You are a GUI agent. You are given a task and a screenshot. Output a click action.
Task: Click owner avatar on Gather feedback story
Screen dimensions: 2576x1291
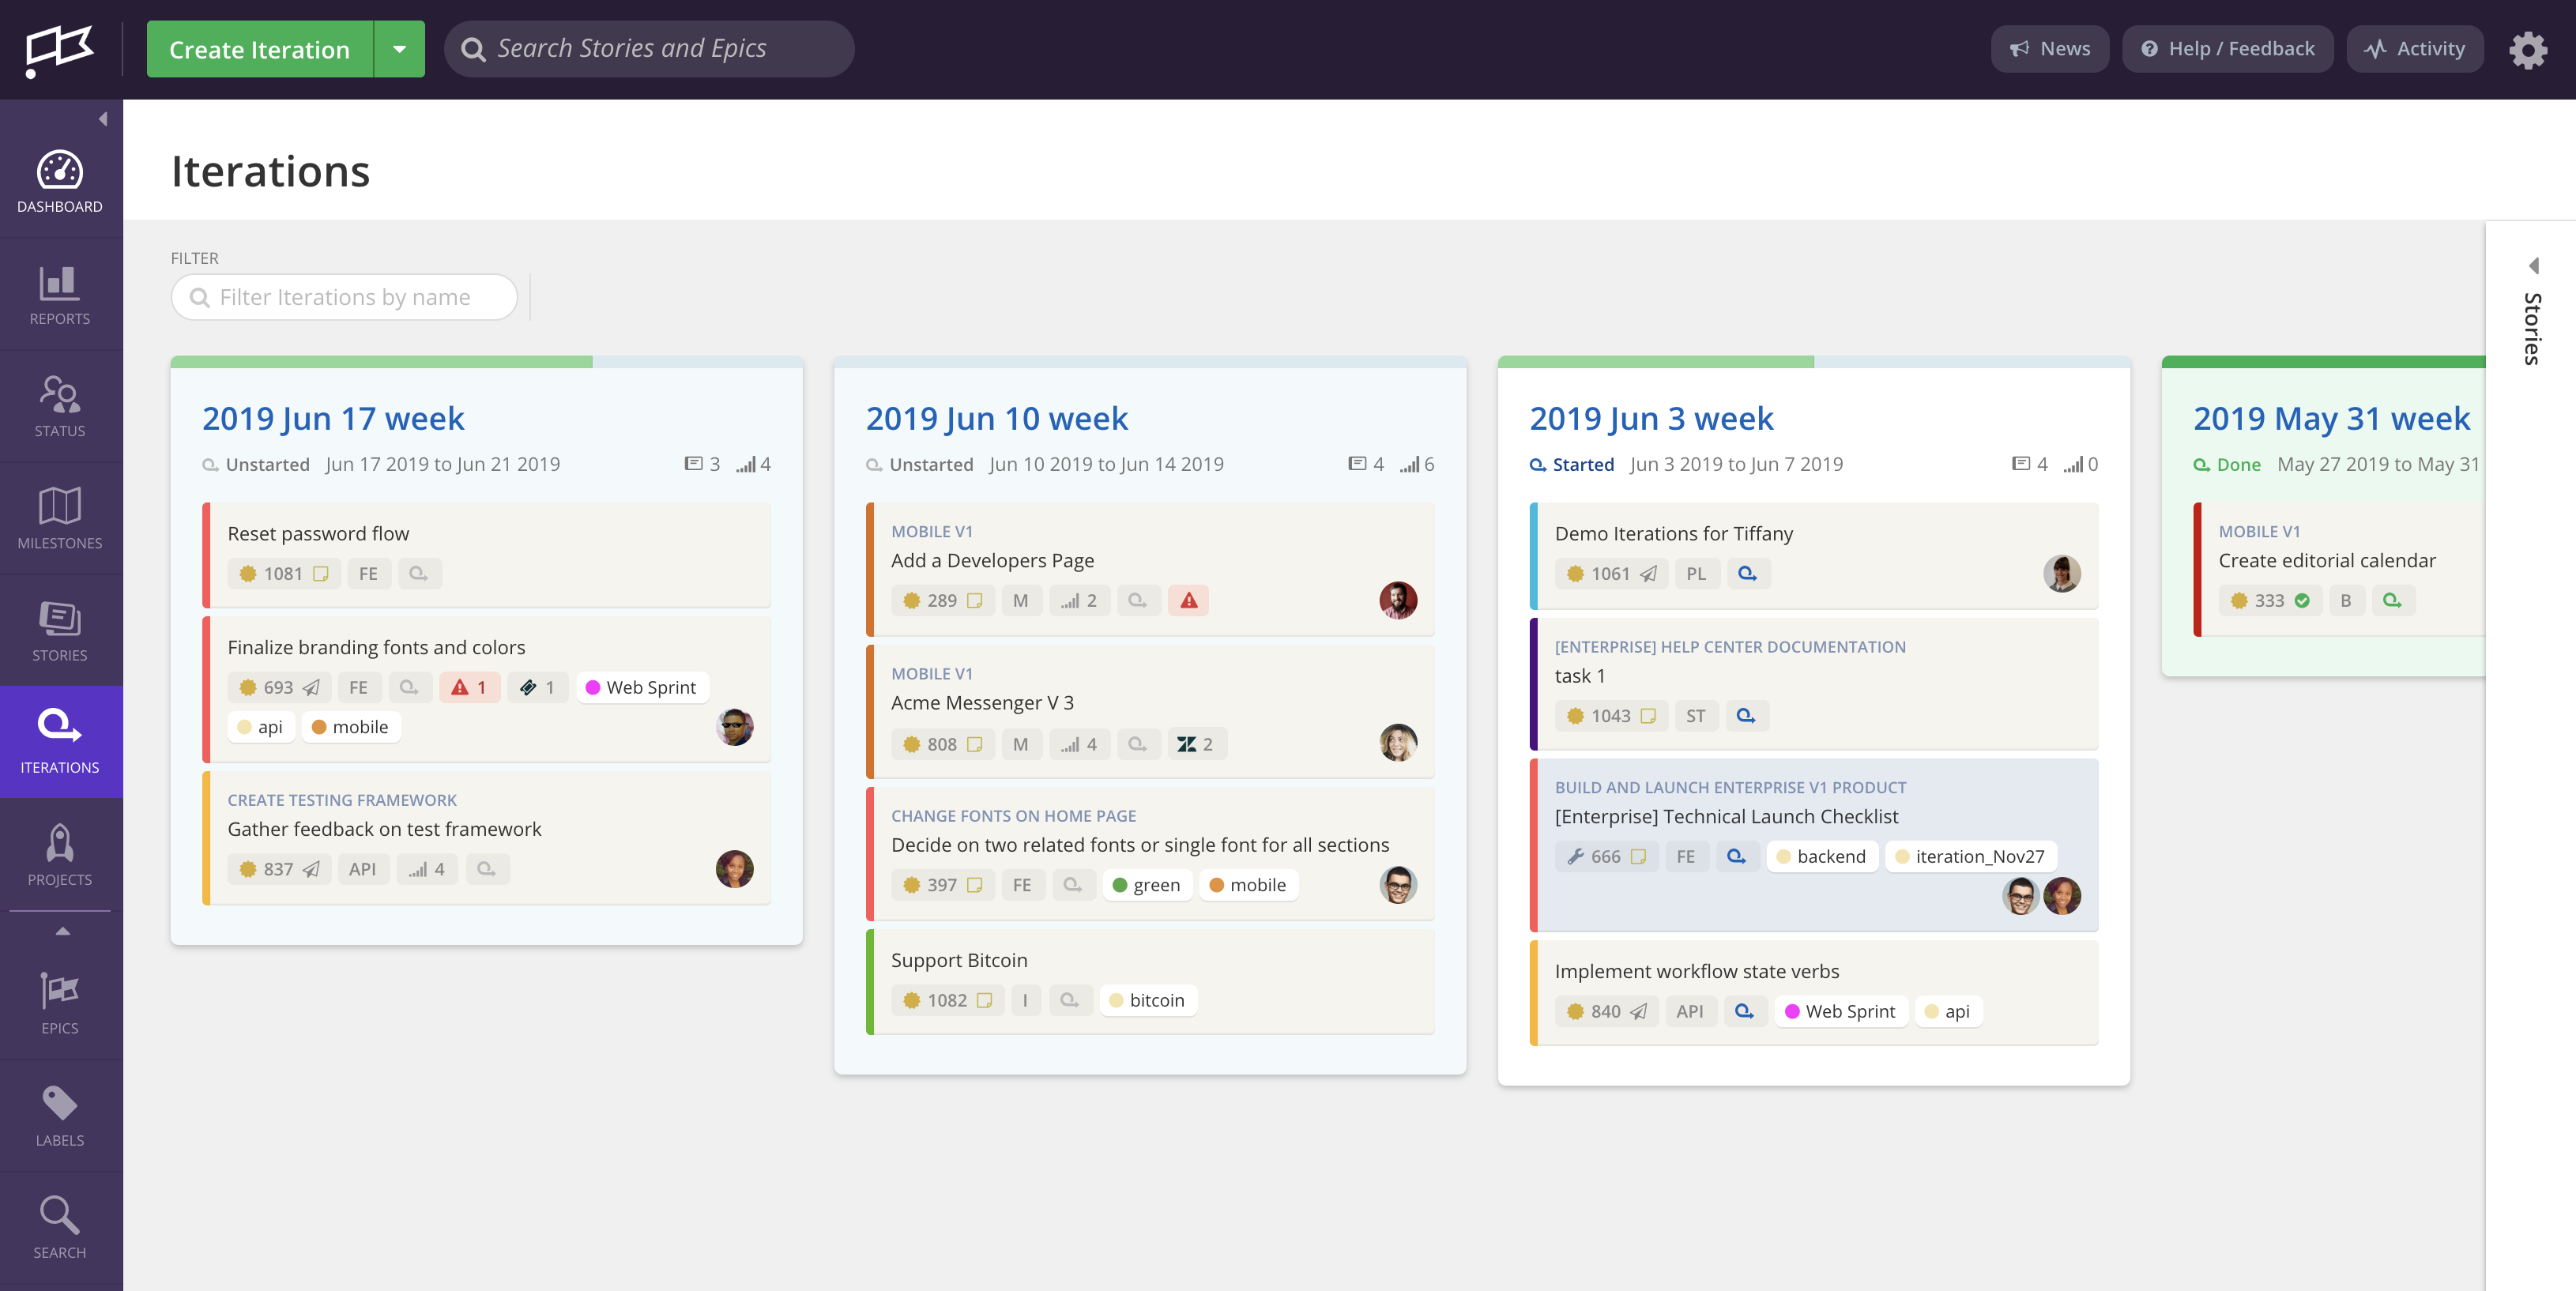(x=735, y=869)
